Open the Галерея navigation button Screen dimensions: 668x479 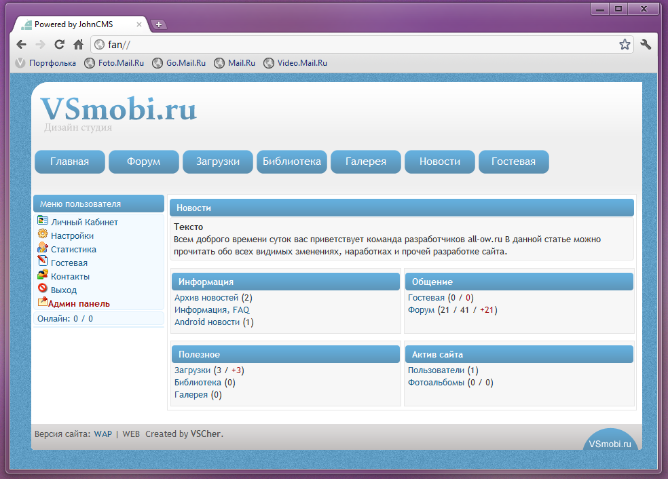[366, 161]
